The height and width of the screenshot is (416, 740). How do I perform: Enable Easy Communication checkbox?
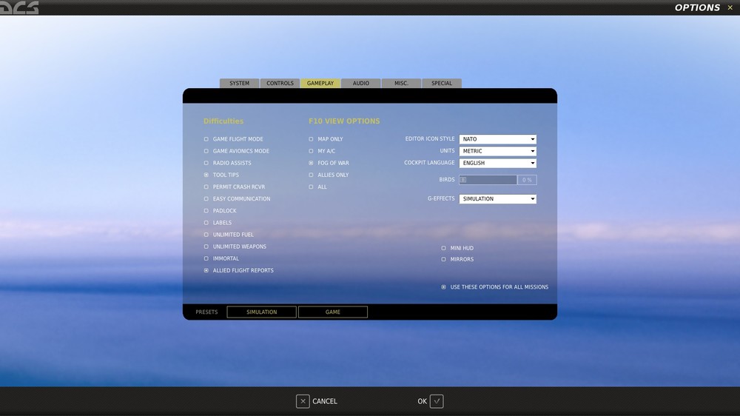pos(206,199)
